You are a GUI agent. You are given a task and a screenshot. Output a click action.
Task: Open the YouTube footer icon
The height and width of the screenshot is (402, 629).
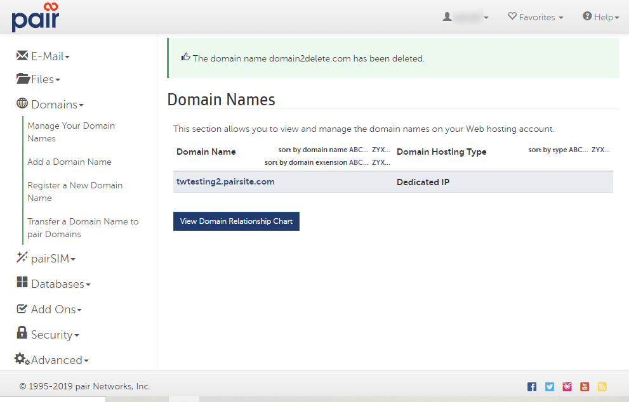tap(585, 387)
